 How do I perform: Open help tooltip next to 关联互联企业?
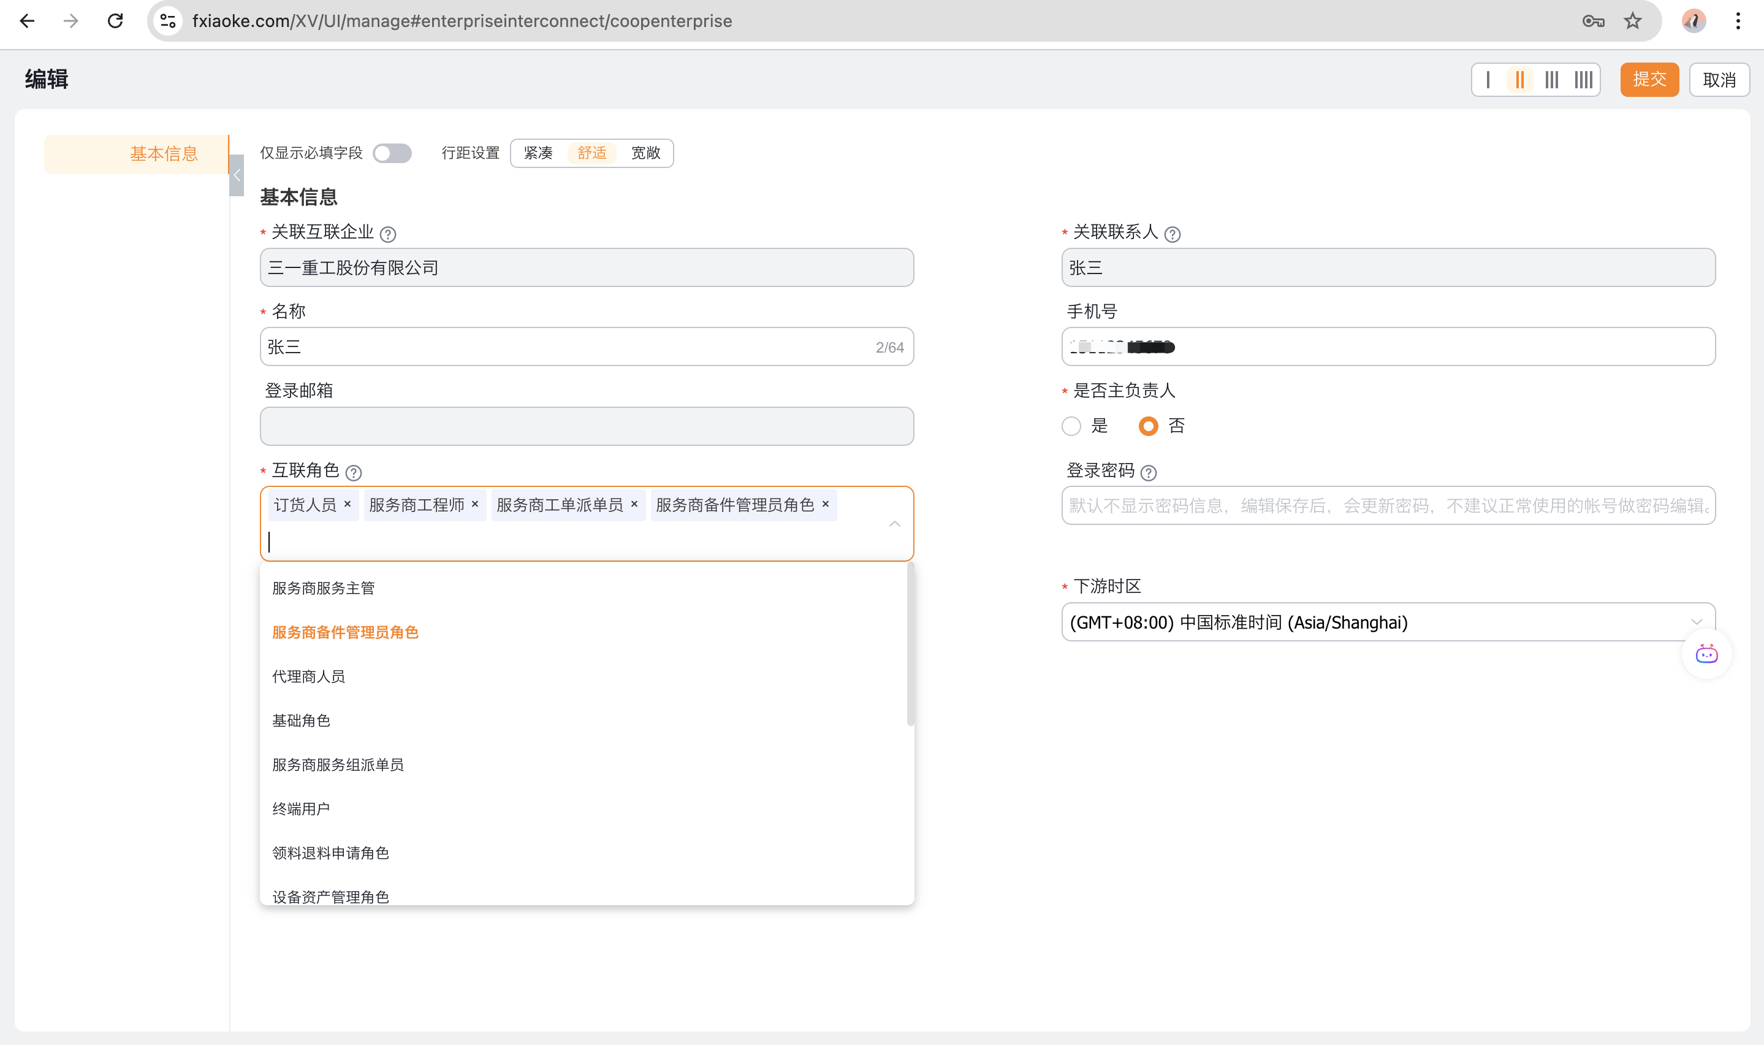(x=388, y=234)
